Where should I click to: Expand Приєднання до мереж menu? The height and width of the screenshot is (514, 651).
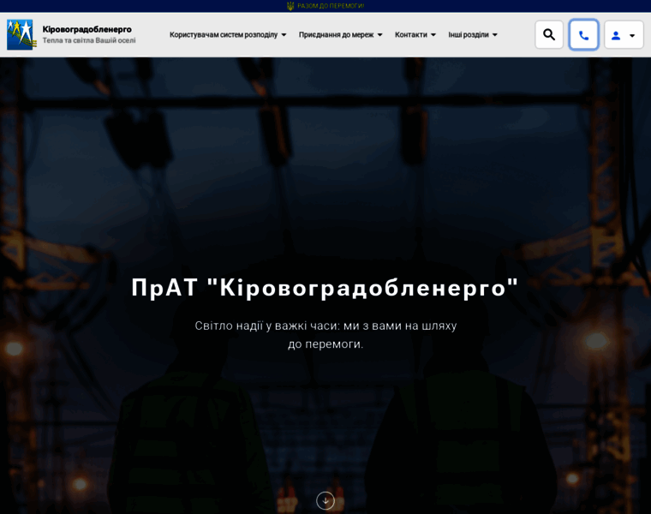point(340,35)
